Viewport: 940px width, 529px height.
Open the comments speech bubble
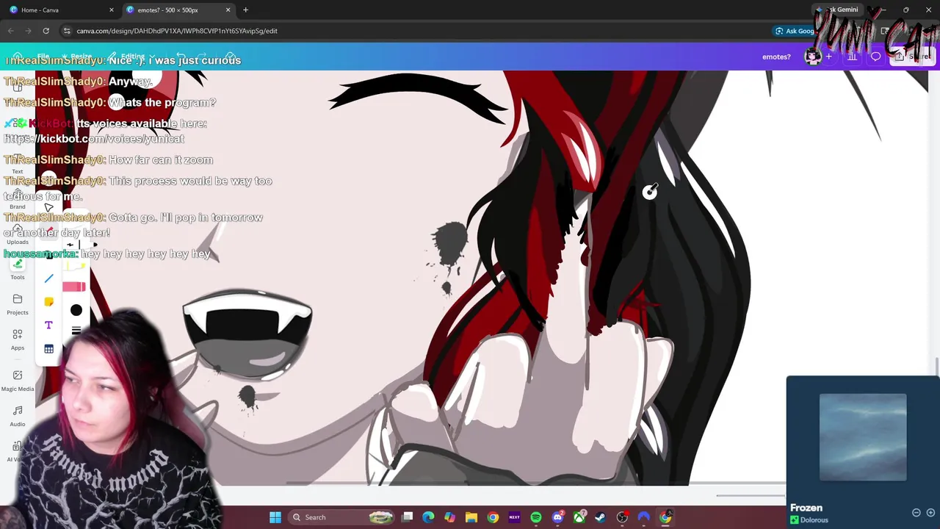point(875,57)
